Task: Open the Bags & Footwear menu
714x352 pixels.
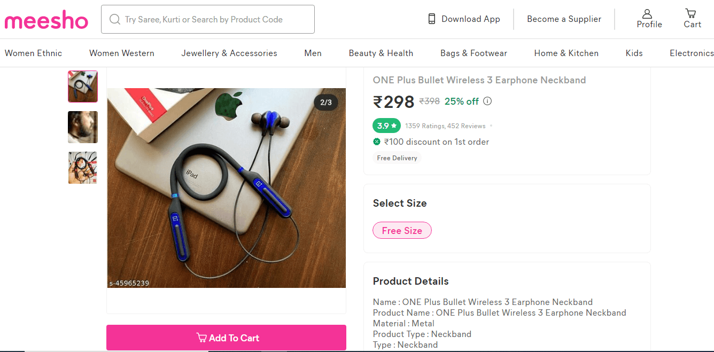Action: (474, 53)
